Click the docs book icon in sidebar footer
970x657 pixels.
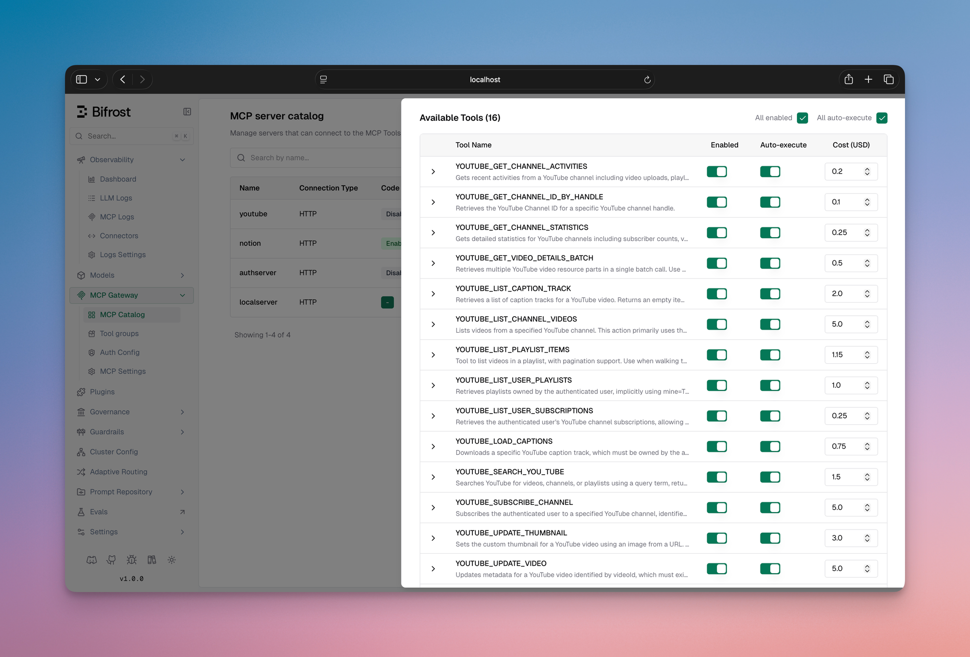[x=152, y=560]
